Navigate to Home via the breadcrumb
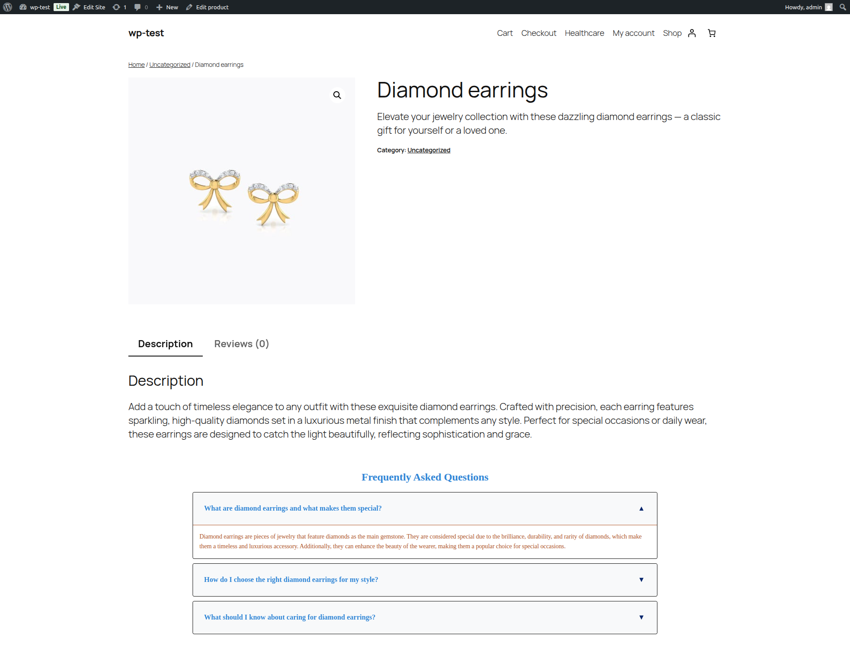 coord(136,64)
